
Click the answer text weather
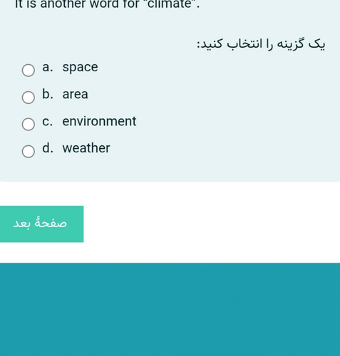point(86,148)
